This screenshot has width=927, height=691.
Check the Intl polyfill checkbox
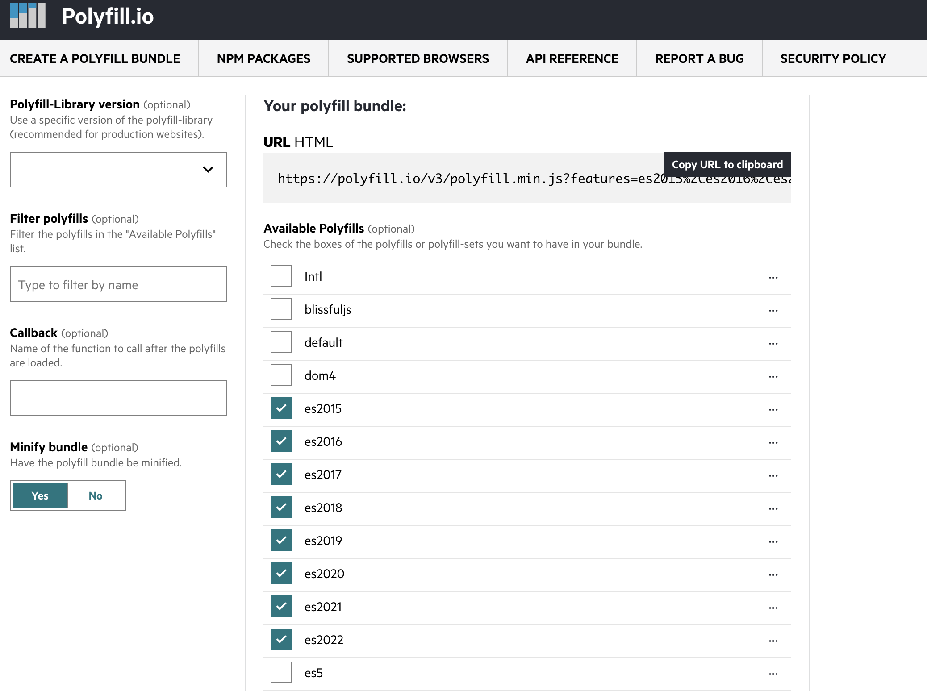point(281,276)
